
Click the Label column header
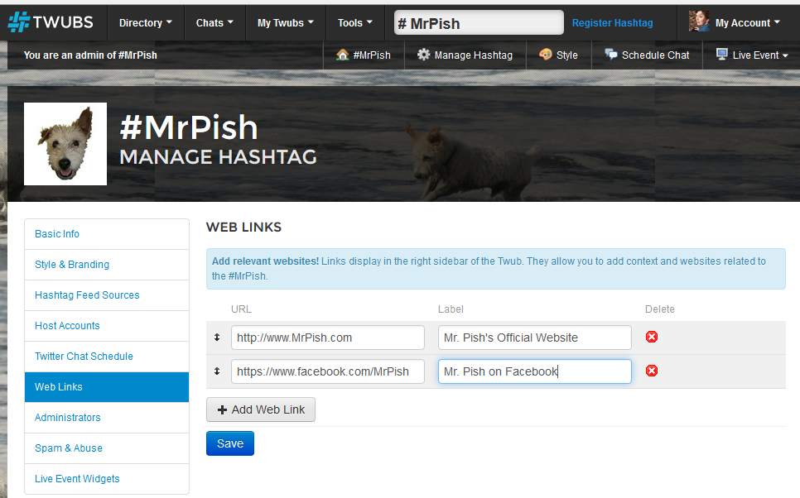pos(451,309)
